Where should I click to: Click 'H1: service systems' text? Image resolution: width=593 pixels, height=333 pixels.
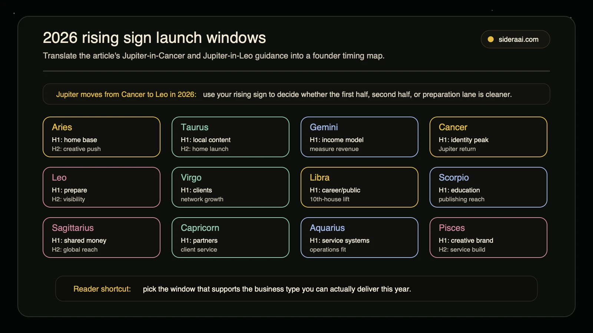click(339, 240)
